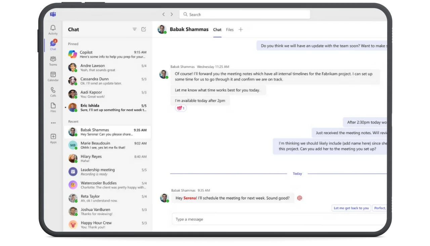Open more options via the sidebar ellipsis
The height and width of the screenshot is (246, 430).
click(x=53, y=123)
